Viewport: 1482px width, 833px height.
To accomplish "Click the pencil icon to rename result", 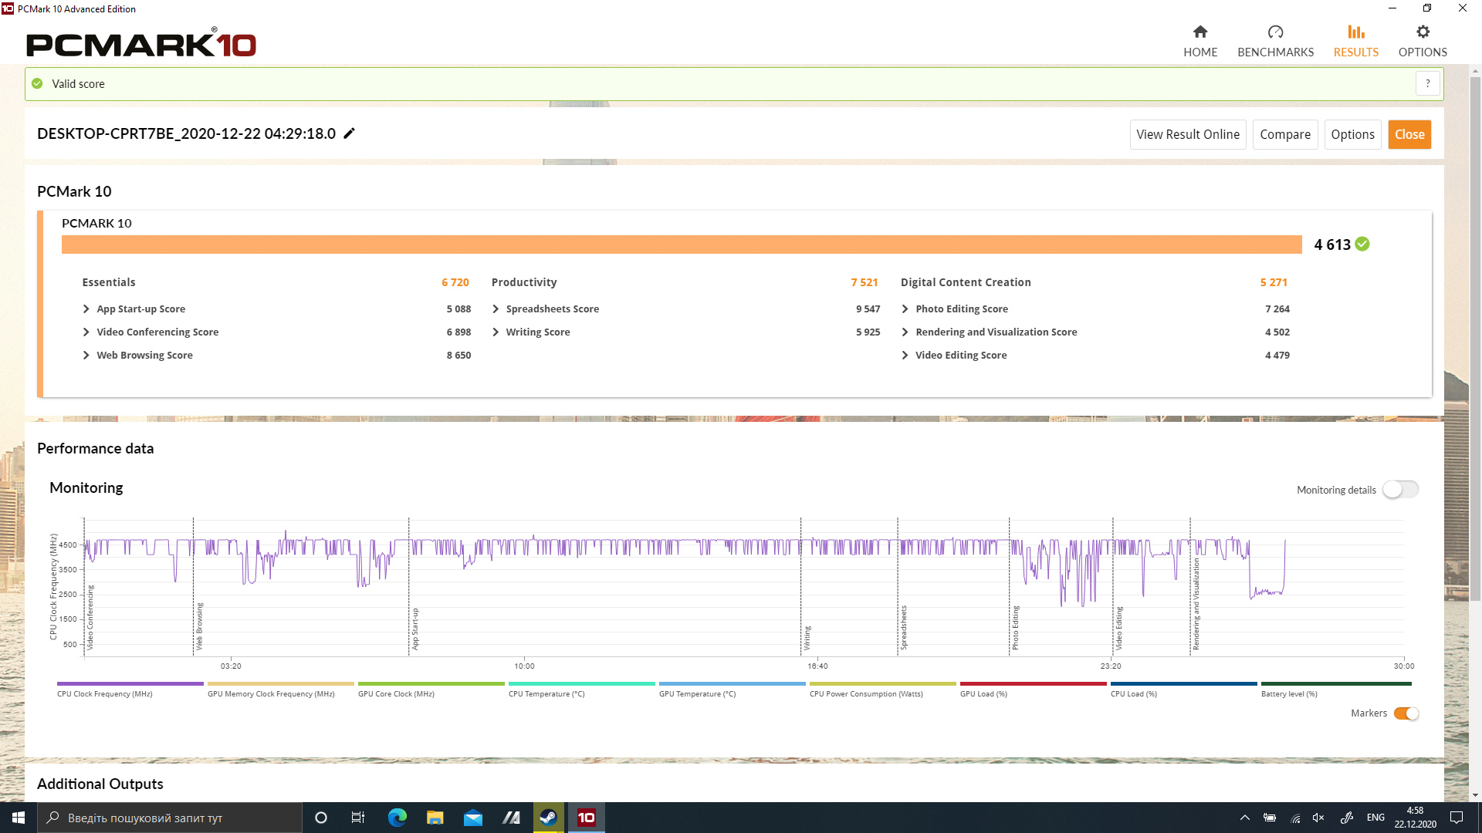I will click(x=349, y=133).
